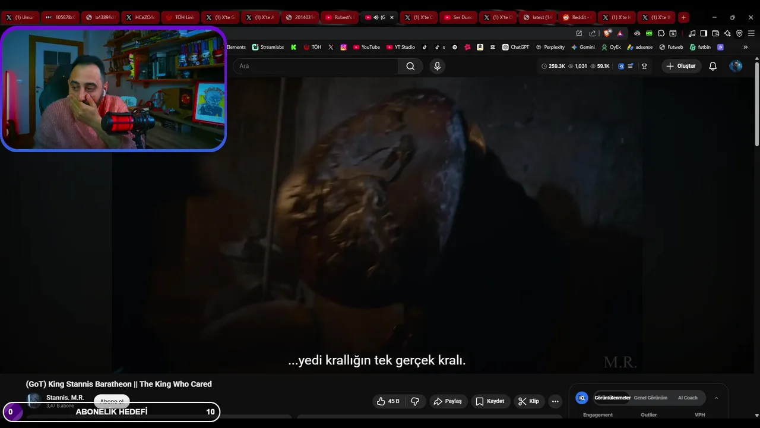Screen dimensions: 760x428
Task: Like the video with 45 B likes
Action: (388, 401)
